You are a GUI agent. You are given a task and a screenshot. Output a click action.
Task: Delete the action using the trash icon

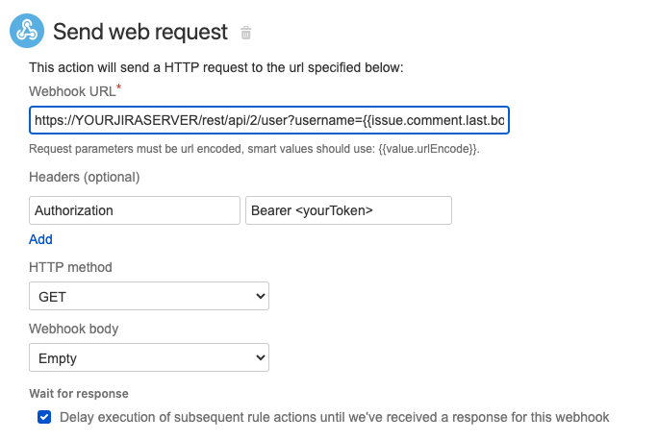click(246, 34)
